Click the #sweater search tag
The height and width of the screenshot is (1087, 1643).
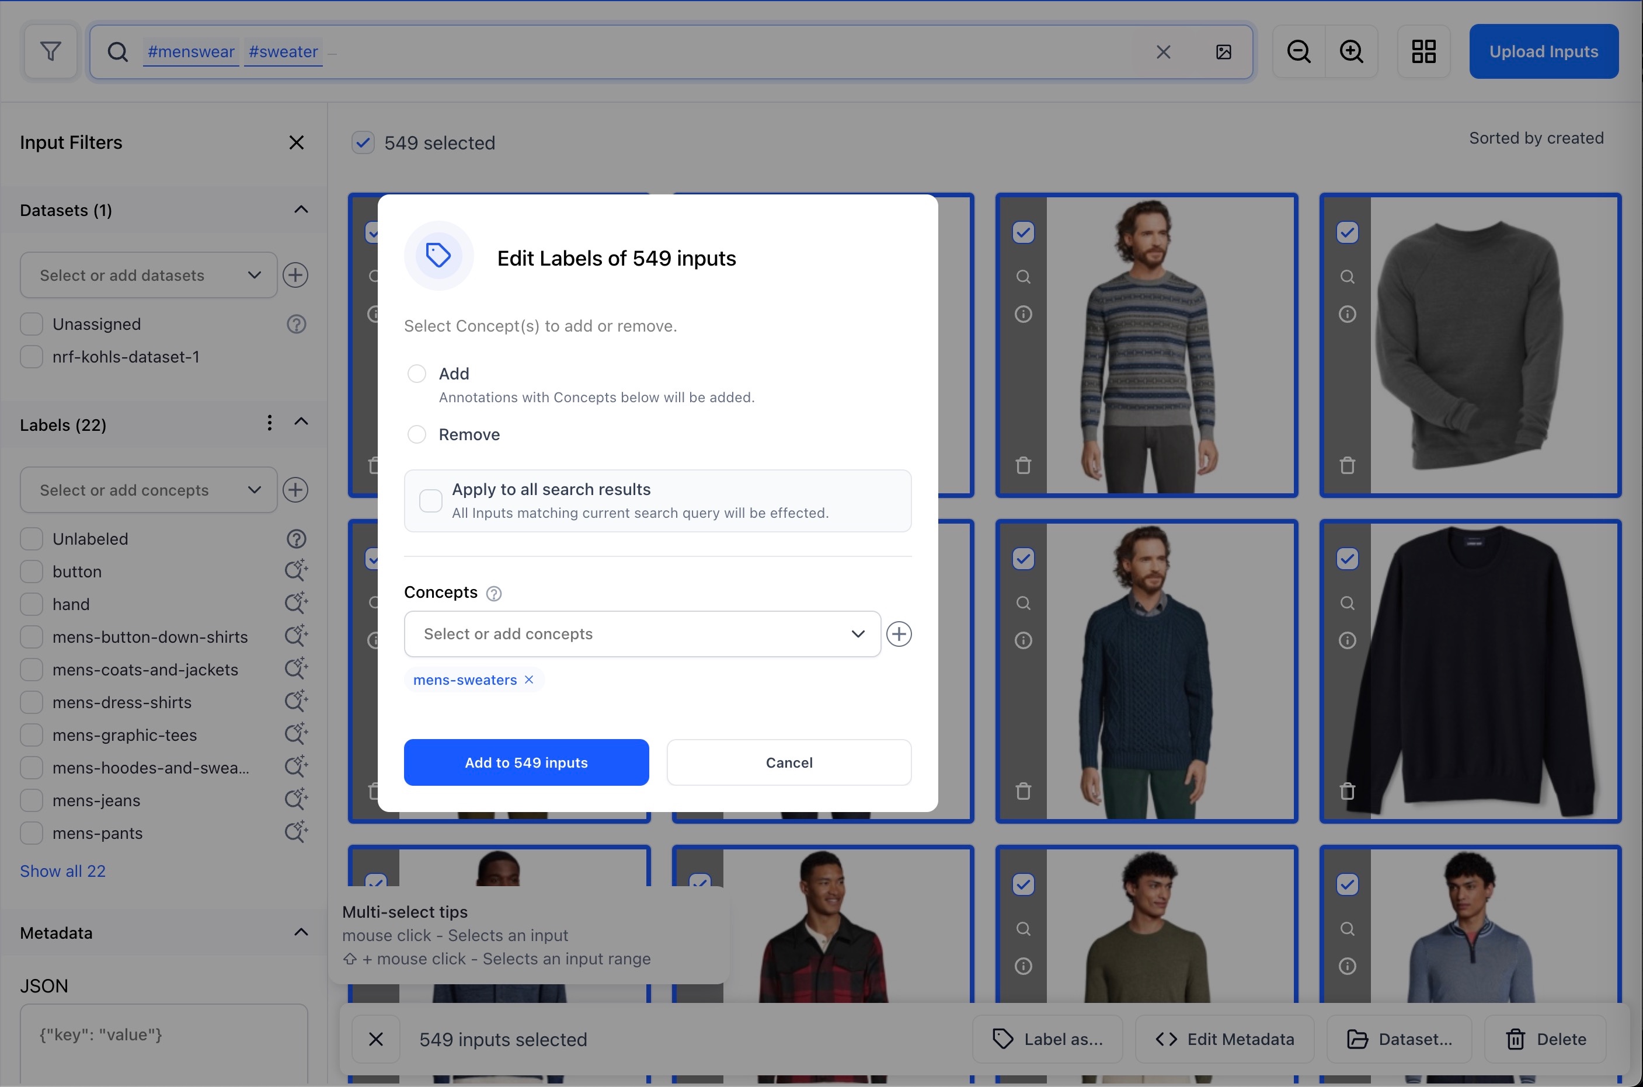283,52
